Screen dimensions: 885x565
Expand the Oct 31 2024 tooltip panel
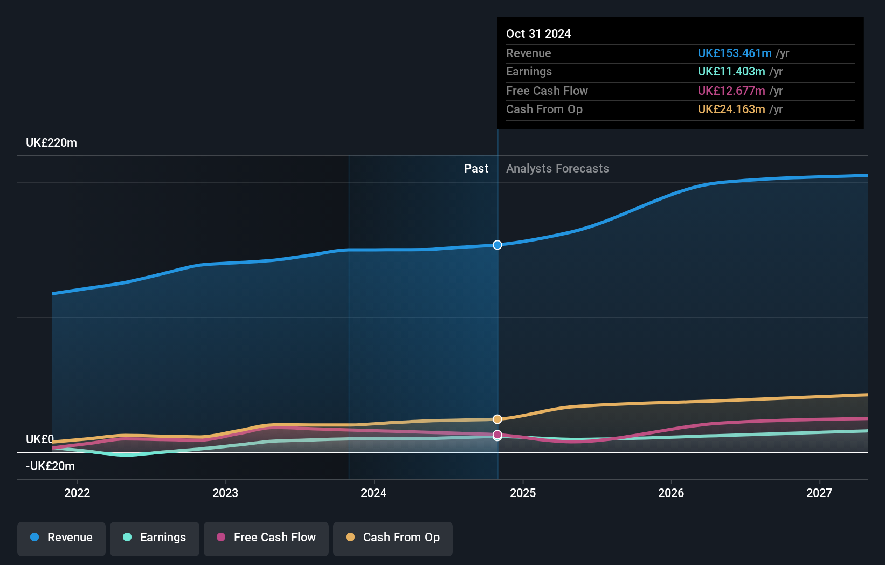point(680,73)
